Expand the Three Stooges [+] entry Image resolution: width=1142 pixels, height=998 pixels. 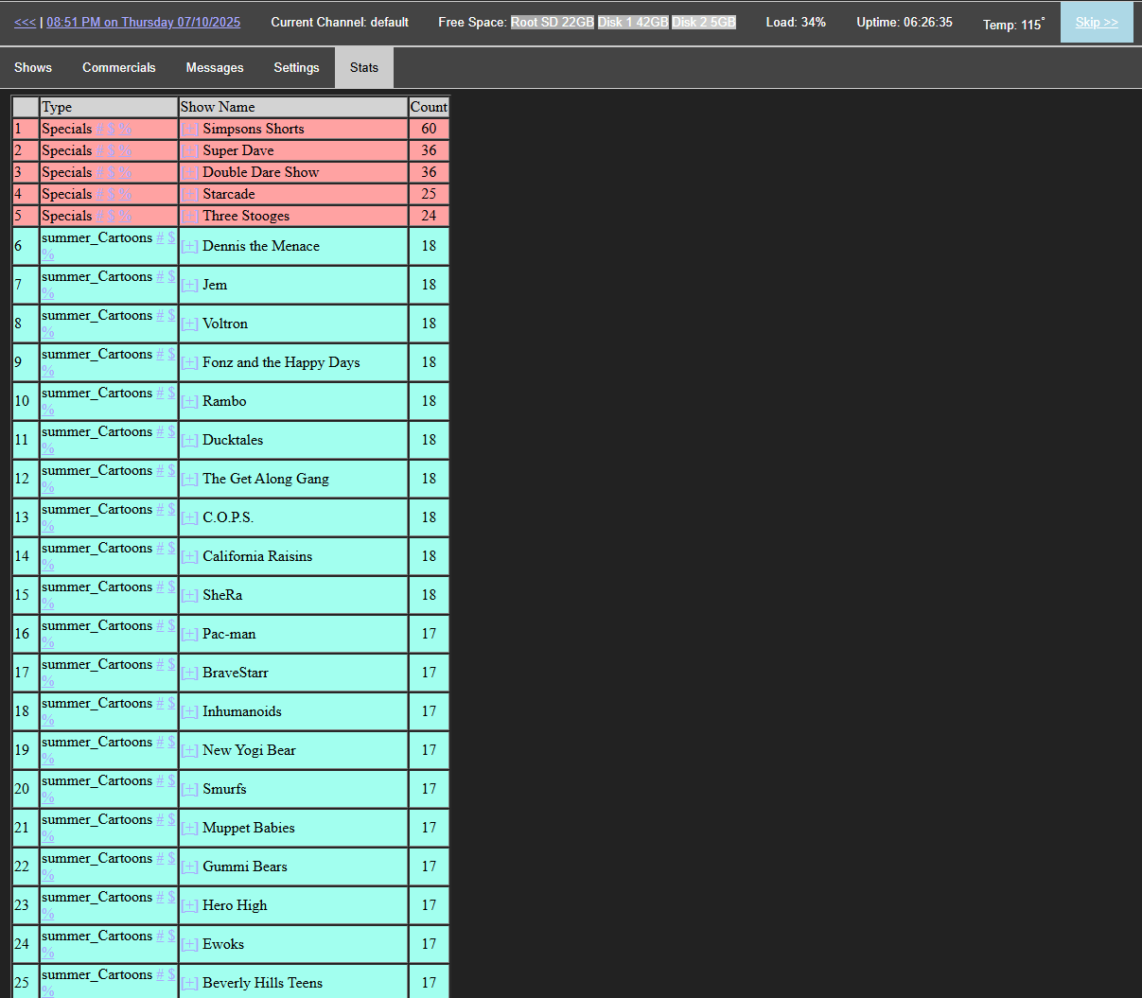[190, 217]
